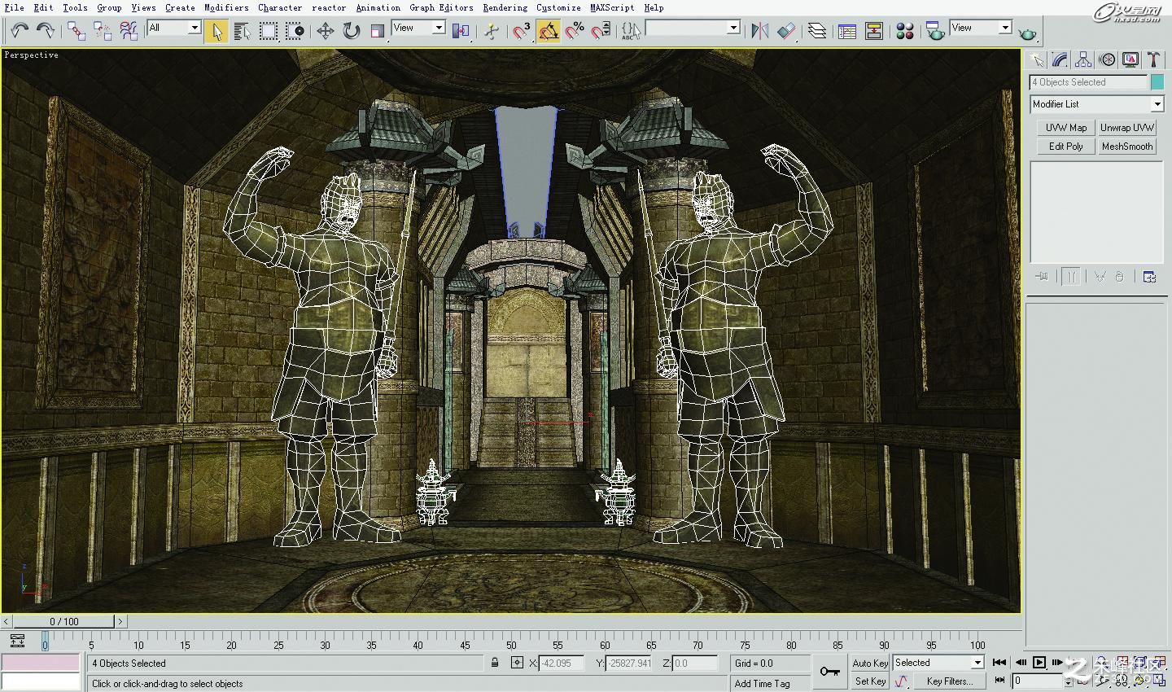Activate the Select and Link tool

pyautogui.click(x=77, y=31)
